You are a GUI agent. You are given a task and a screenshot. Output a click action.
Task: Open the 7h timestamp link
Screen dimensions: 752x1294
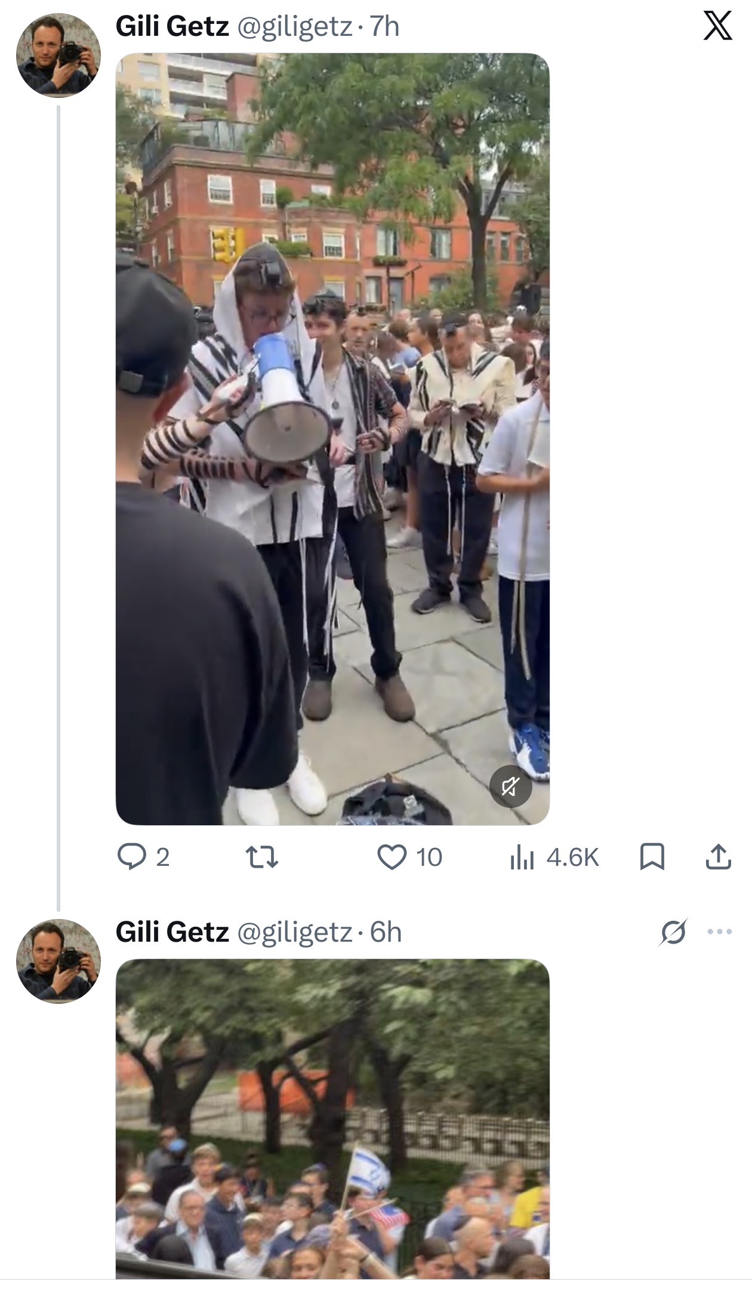pyautogui.click(x=384, y=27)
